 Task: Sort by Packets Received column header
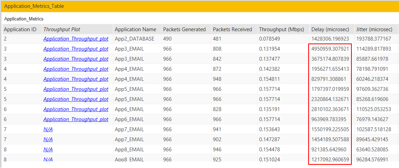[x=232, y=29]
